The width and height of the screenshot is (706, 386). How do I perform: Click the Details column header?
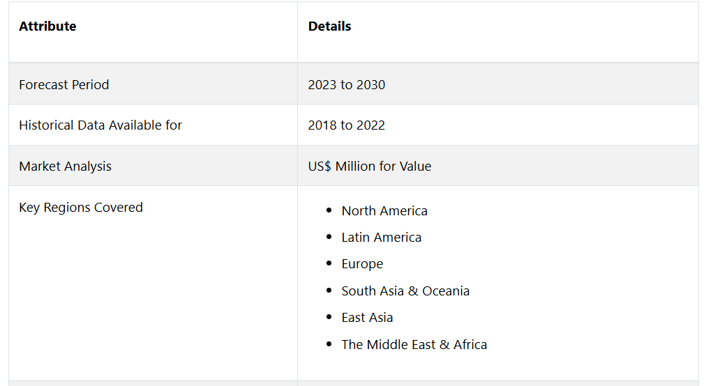(x=329, y=26)
